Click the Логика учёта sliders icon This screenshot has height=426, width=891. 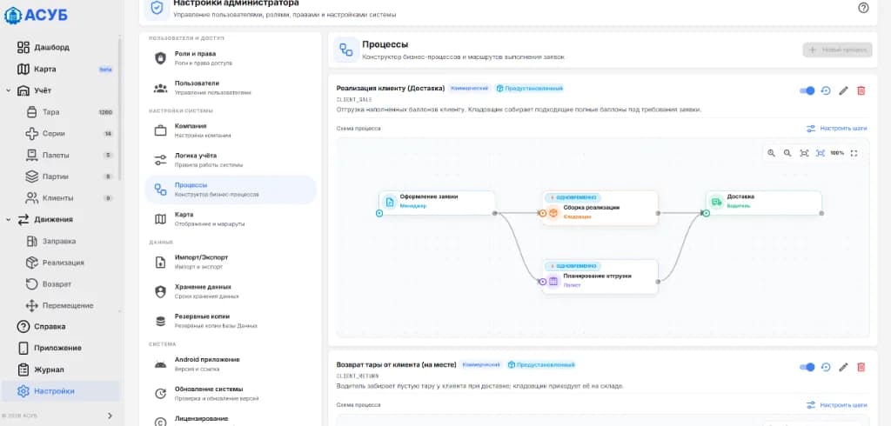160,160
